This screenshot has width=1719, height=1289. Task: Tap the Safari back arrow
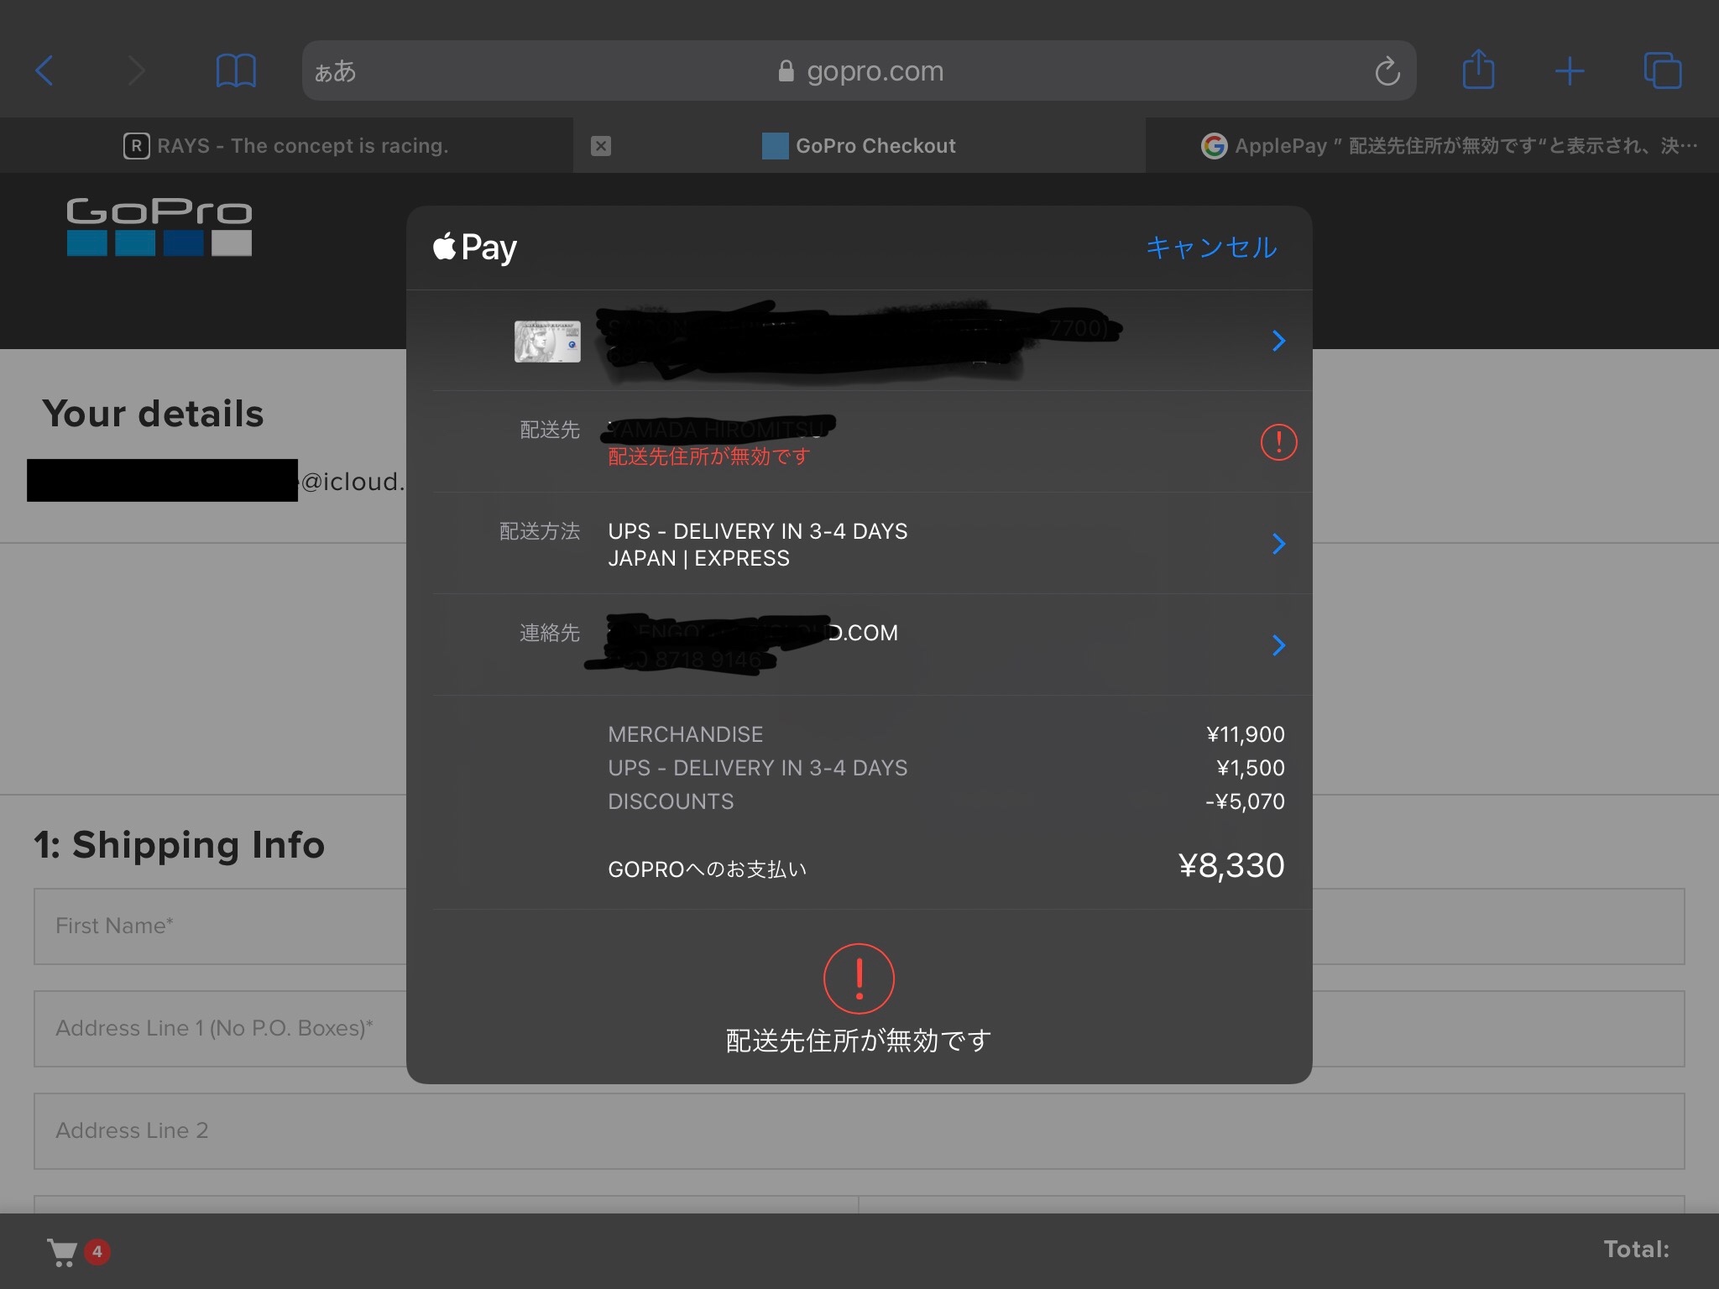pyautogui.click(x=45, y=70)
